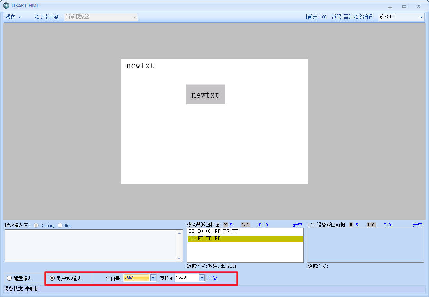The height and width of the screenshot is (297, 429).
Task: Click the 开始 link to start serial
Action: pos(212,278)
